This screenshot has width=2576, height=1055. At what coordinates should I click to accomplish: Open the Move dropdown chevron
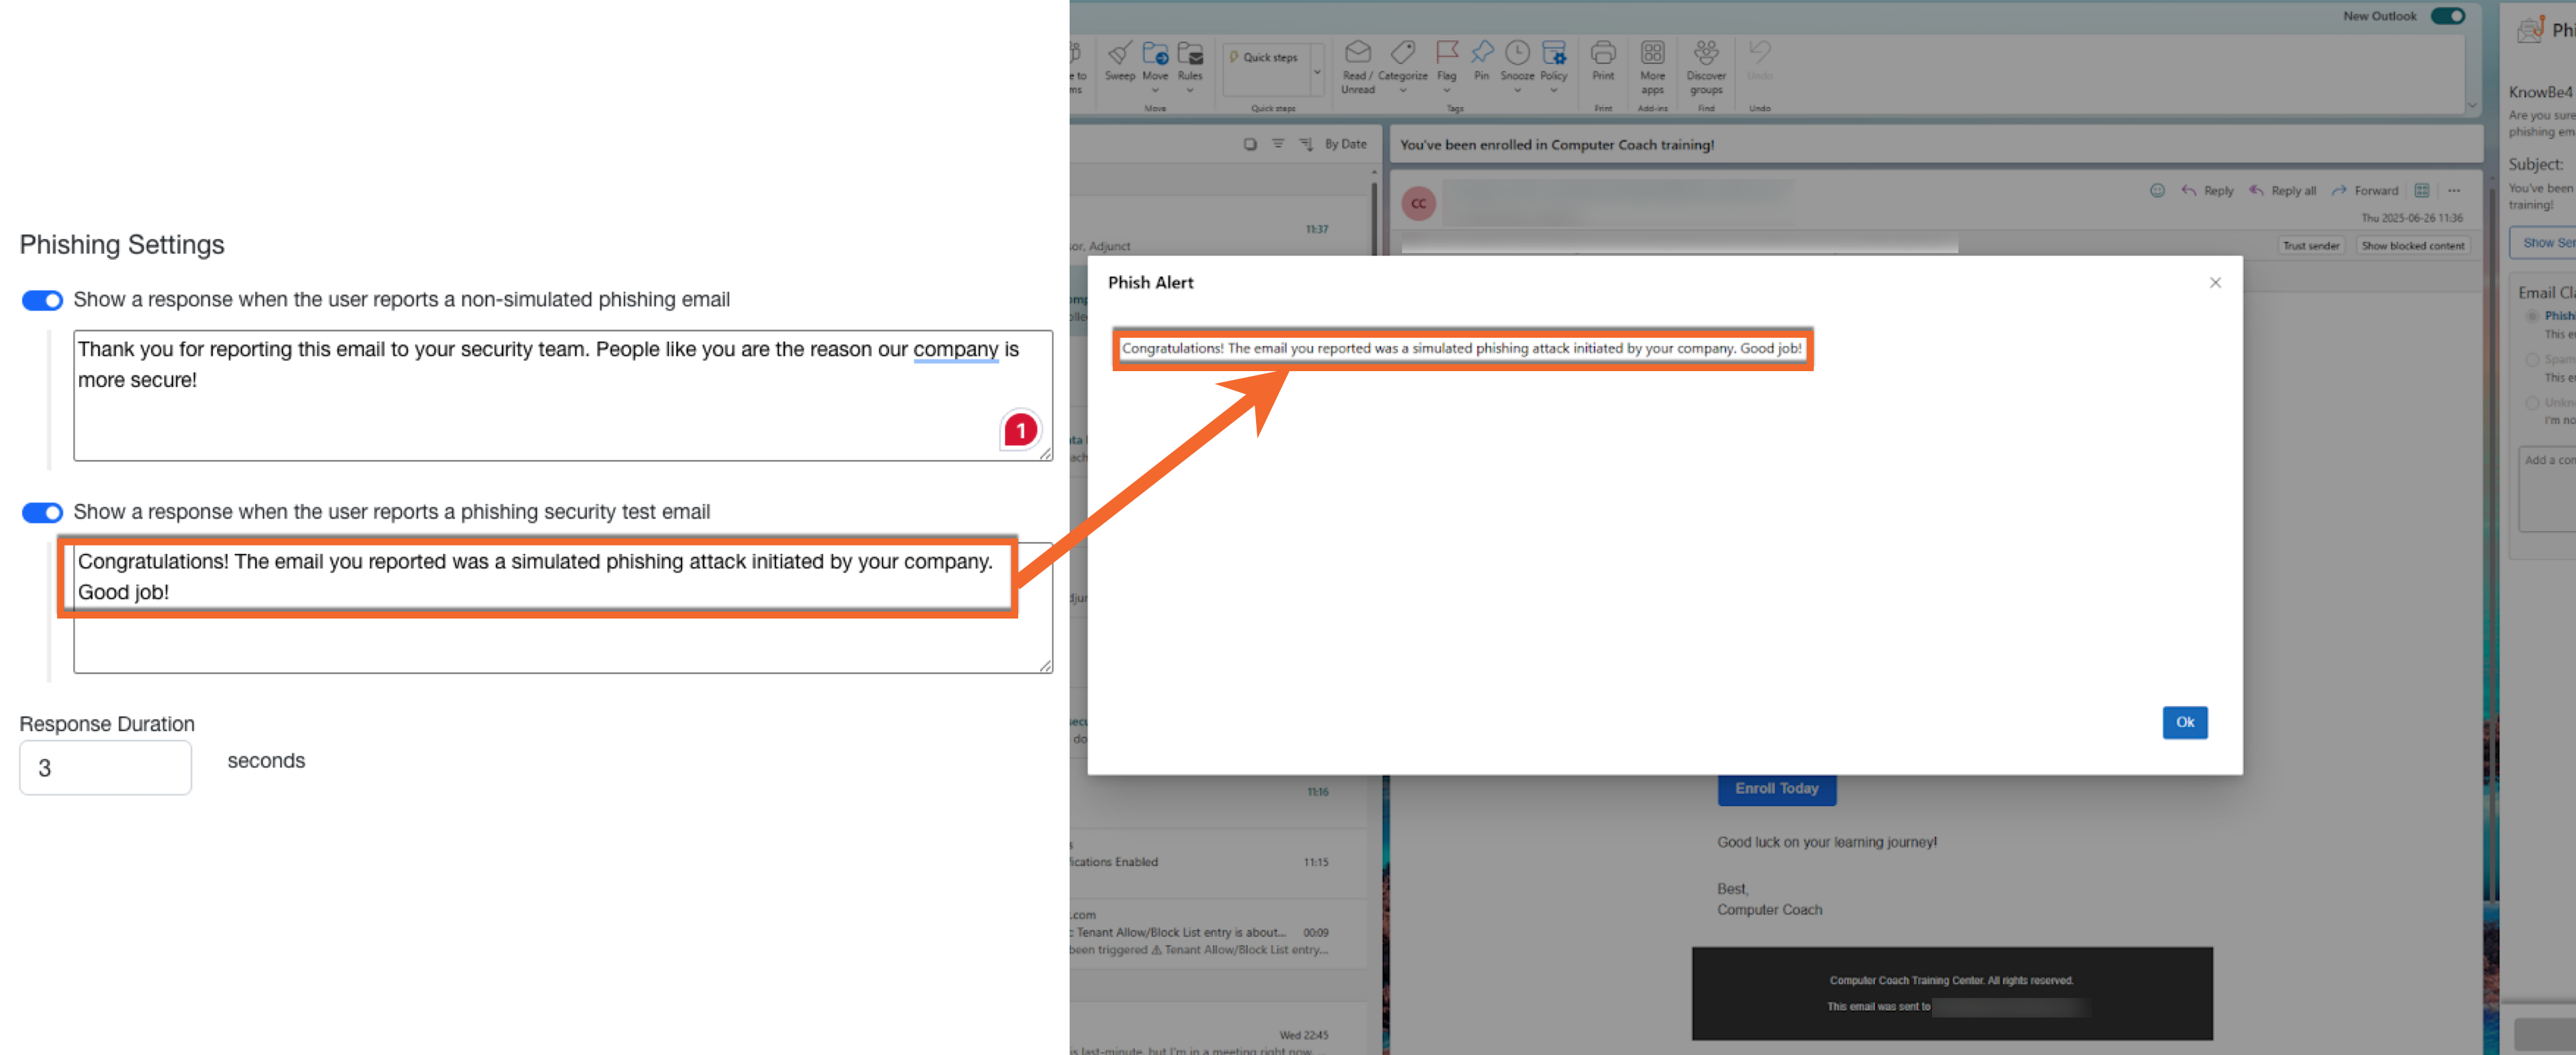(x=1156, y=90)
